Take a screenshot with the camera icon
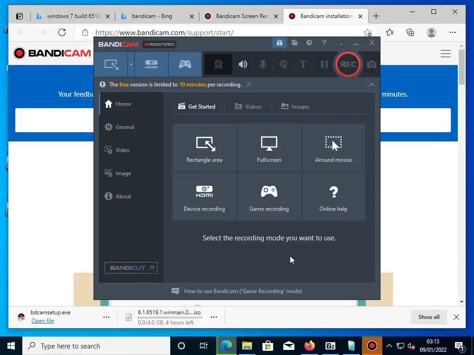Screen dimensions: 474x355 point(372,64)
